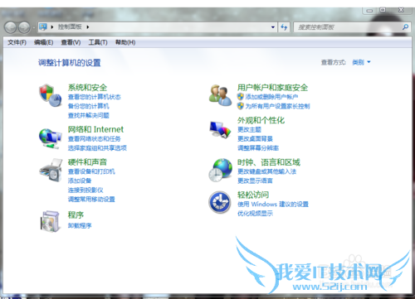Open the 工具(T) menu

pyautogui.click(x=98, y=42)
